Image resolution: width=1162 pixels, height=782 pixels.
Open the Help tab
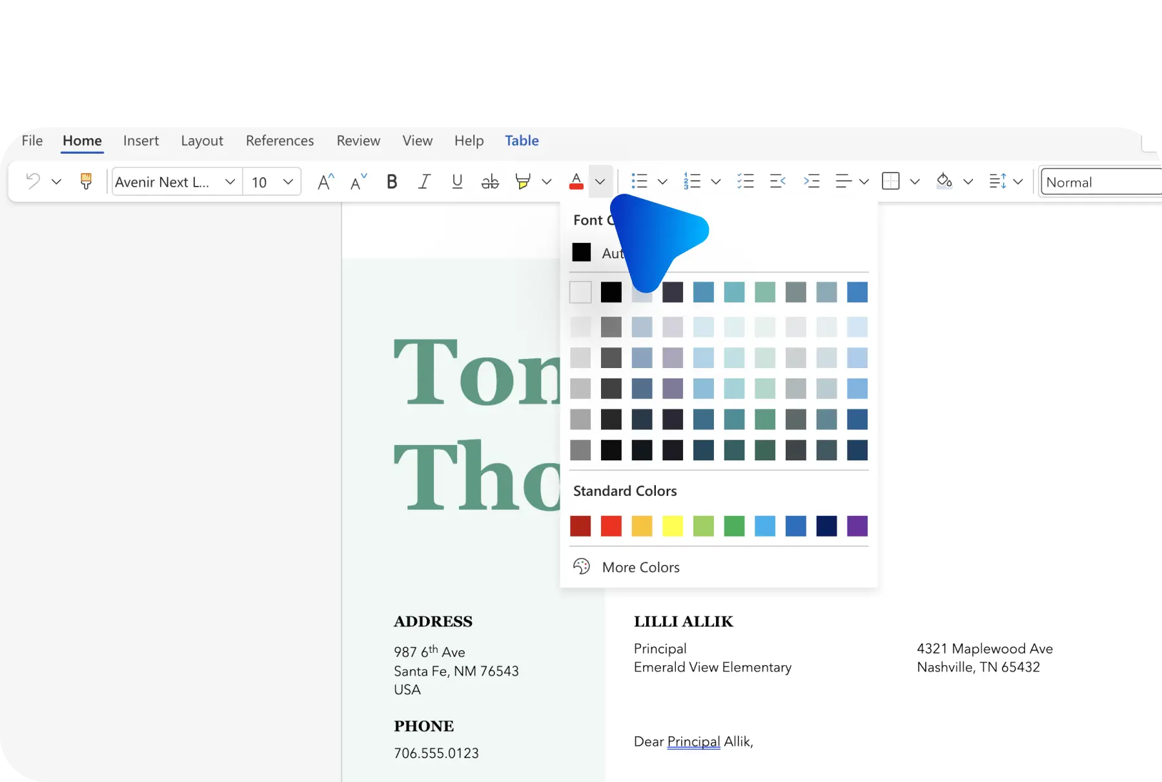[x=469, y=141]
